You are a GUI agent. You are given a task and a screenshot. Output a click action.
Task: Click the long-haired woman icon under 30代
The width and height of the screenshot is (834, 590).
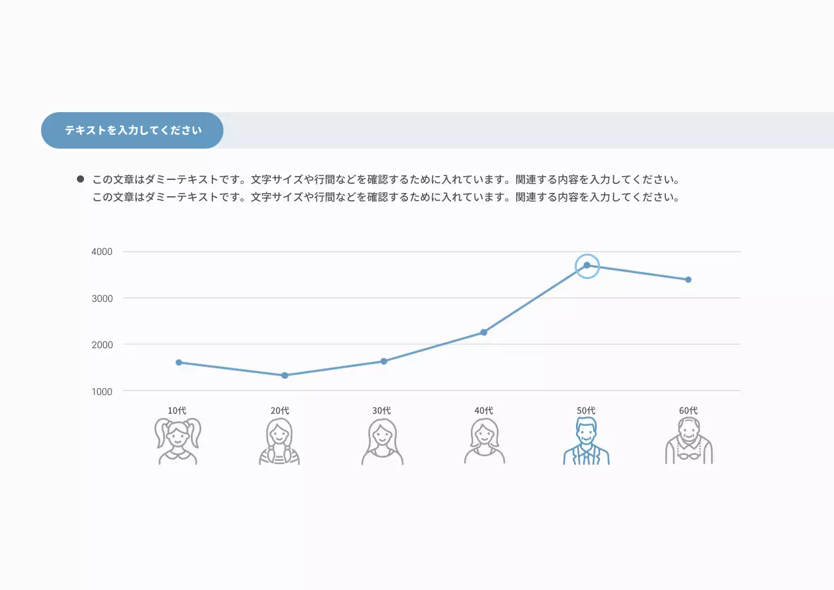click(382, 441)
